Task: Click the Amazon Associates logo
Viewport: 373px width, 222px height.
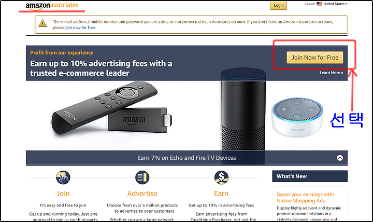Action: pyautogui.click(x=52, y=6)
